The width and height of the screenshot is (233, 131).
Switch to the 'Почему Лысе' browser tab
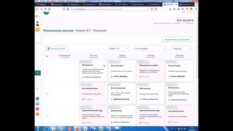pos(90,5)
